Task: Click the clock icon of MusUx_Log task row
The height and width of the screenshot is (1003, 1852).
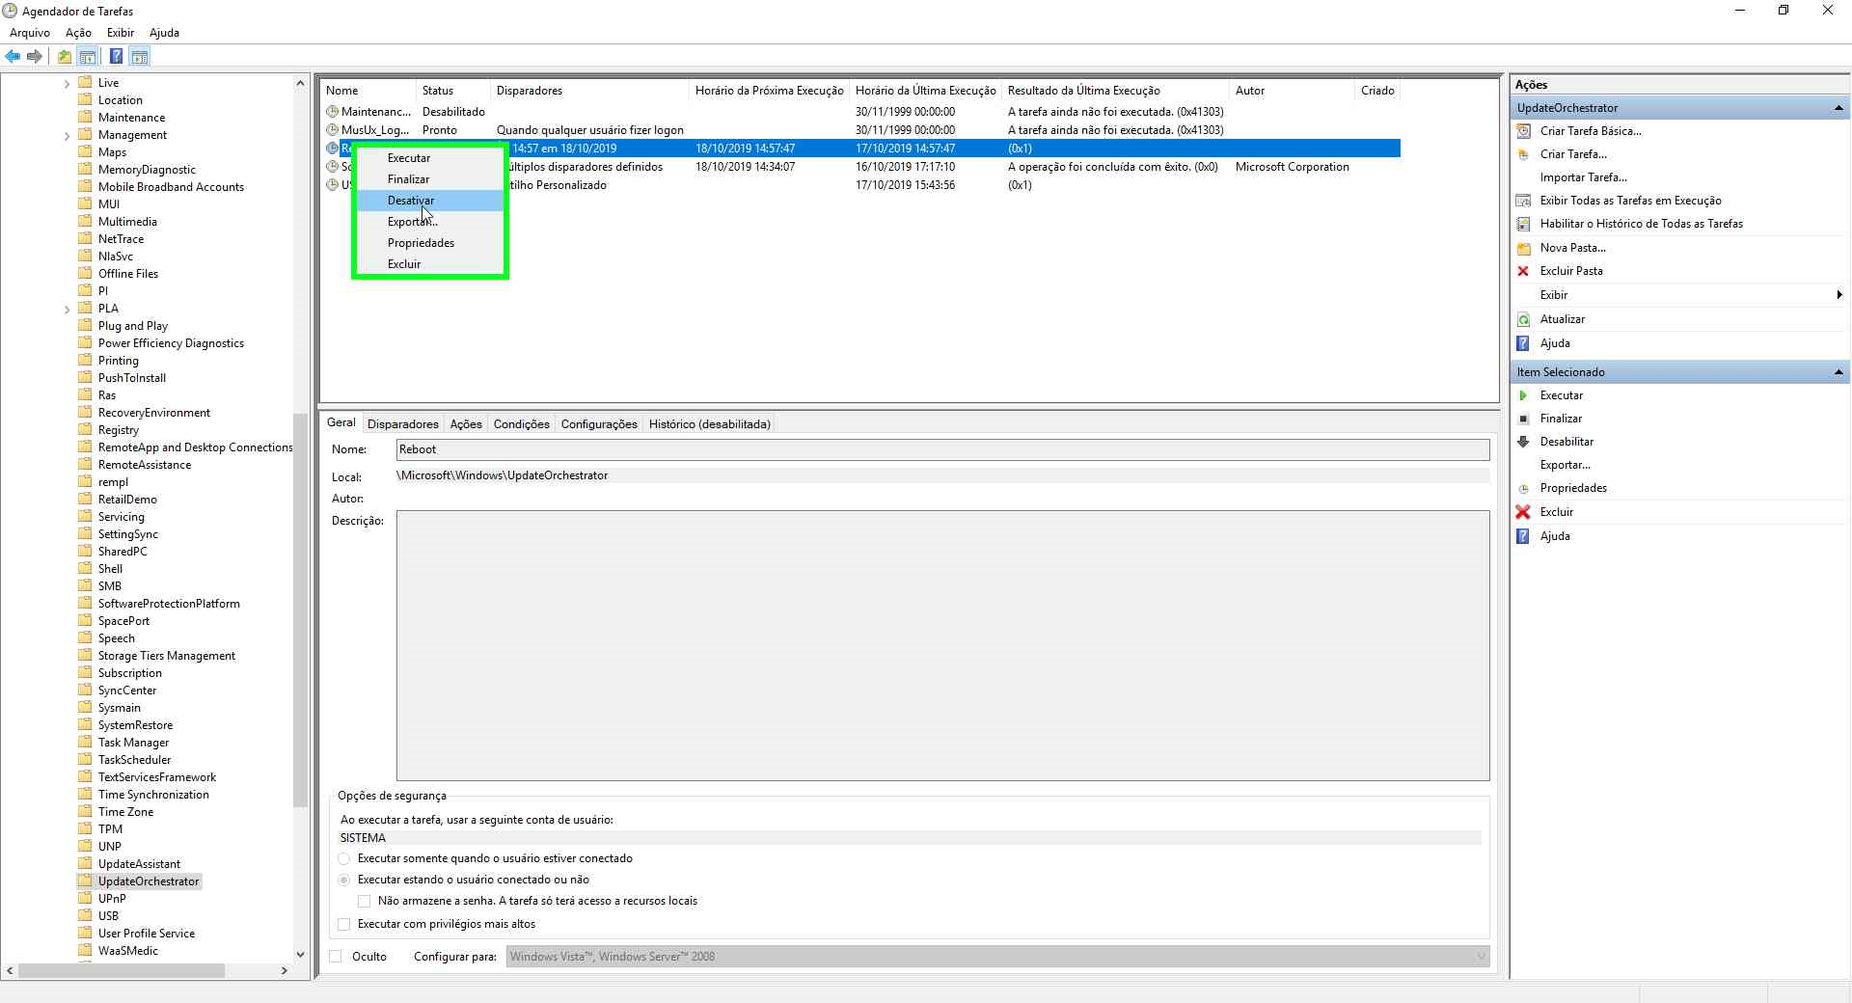Action: [333, 130]
